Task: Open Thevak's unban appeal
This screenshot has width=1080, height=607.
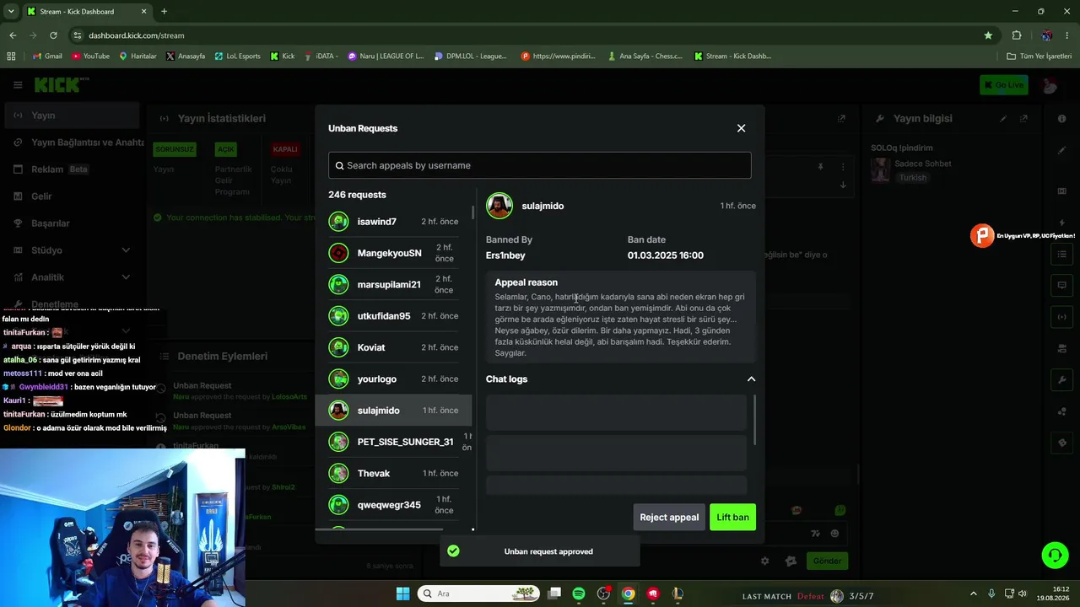Action: [394, 474]
